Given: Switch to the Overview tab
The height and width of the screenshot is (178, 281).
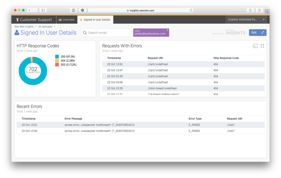Looking at the screenshot, I should [67, 20].
